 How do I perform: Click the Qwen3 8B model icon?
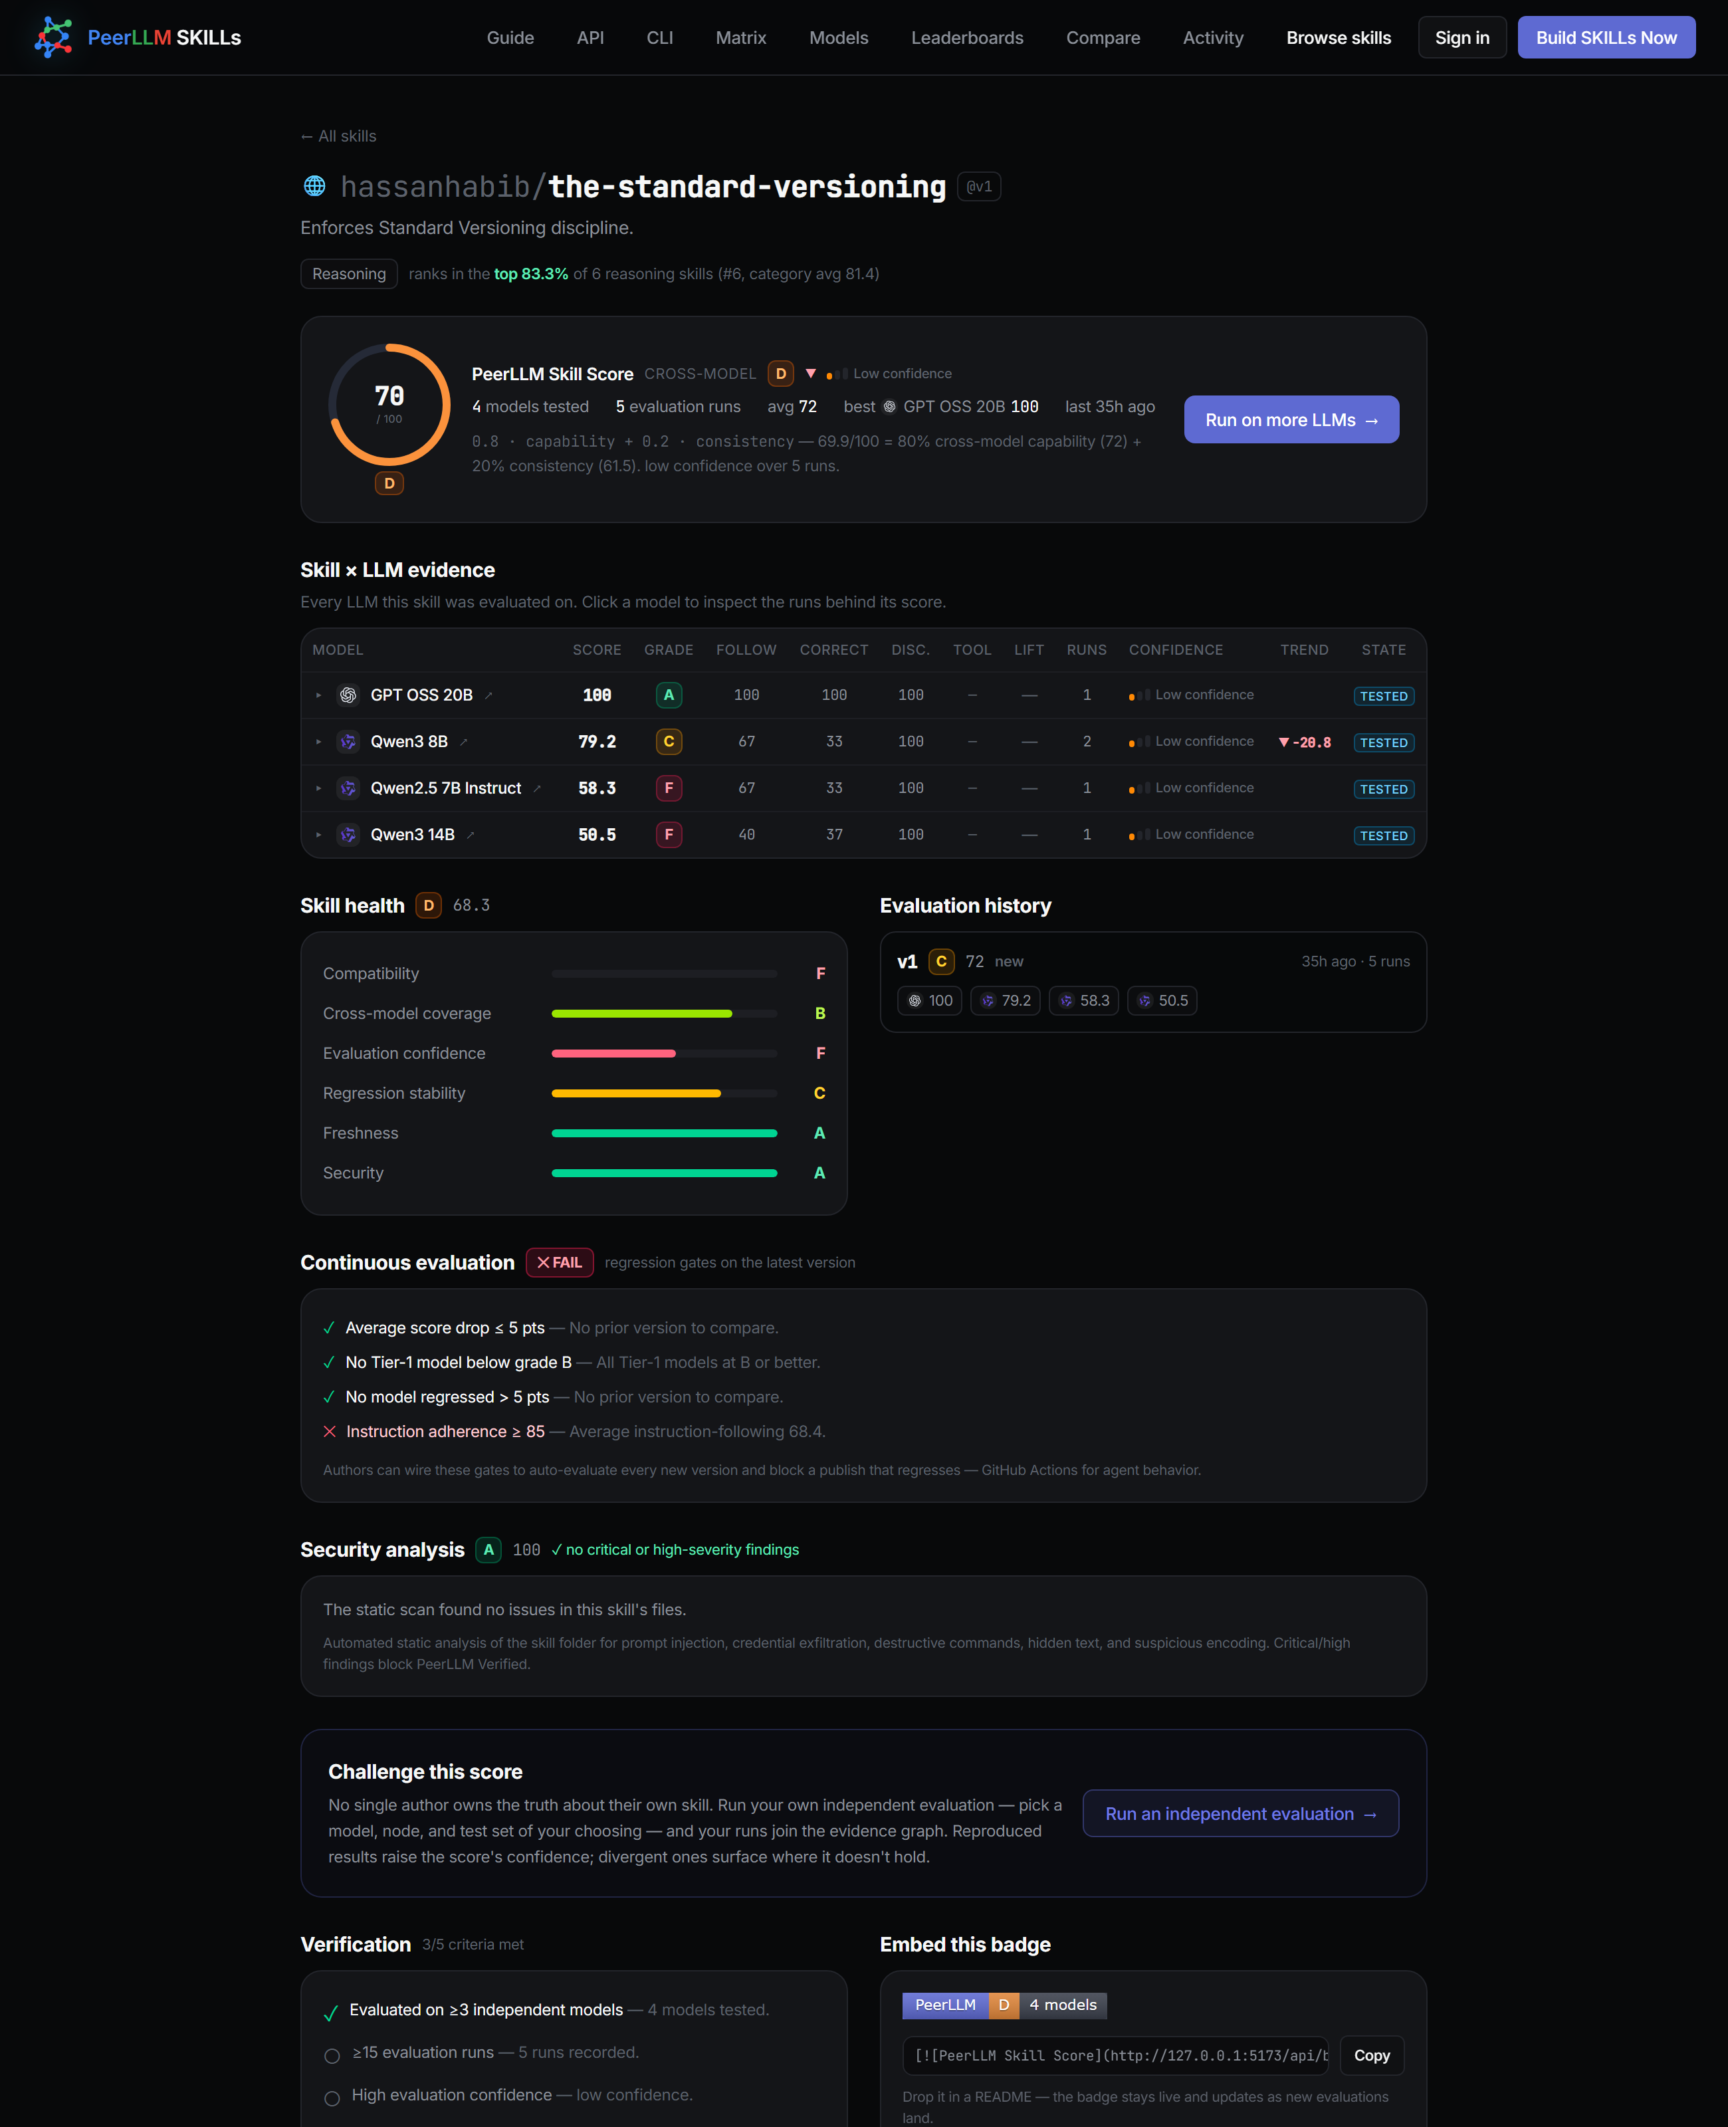348,742
